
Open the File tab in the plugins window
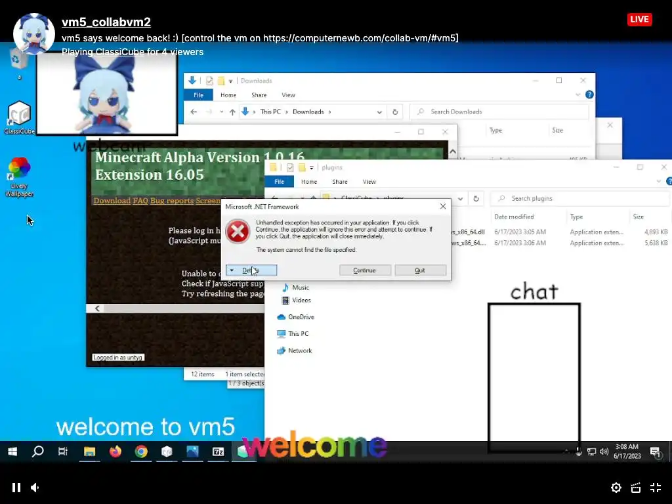(x=279, y=182)
